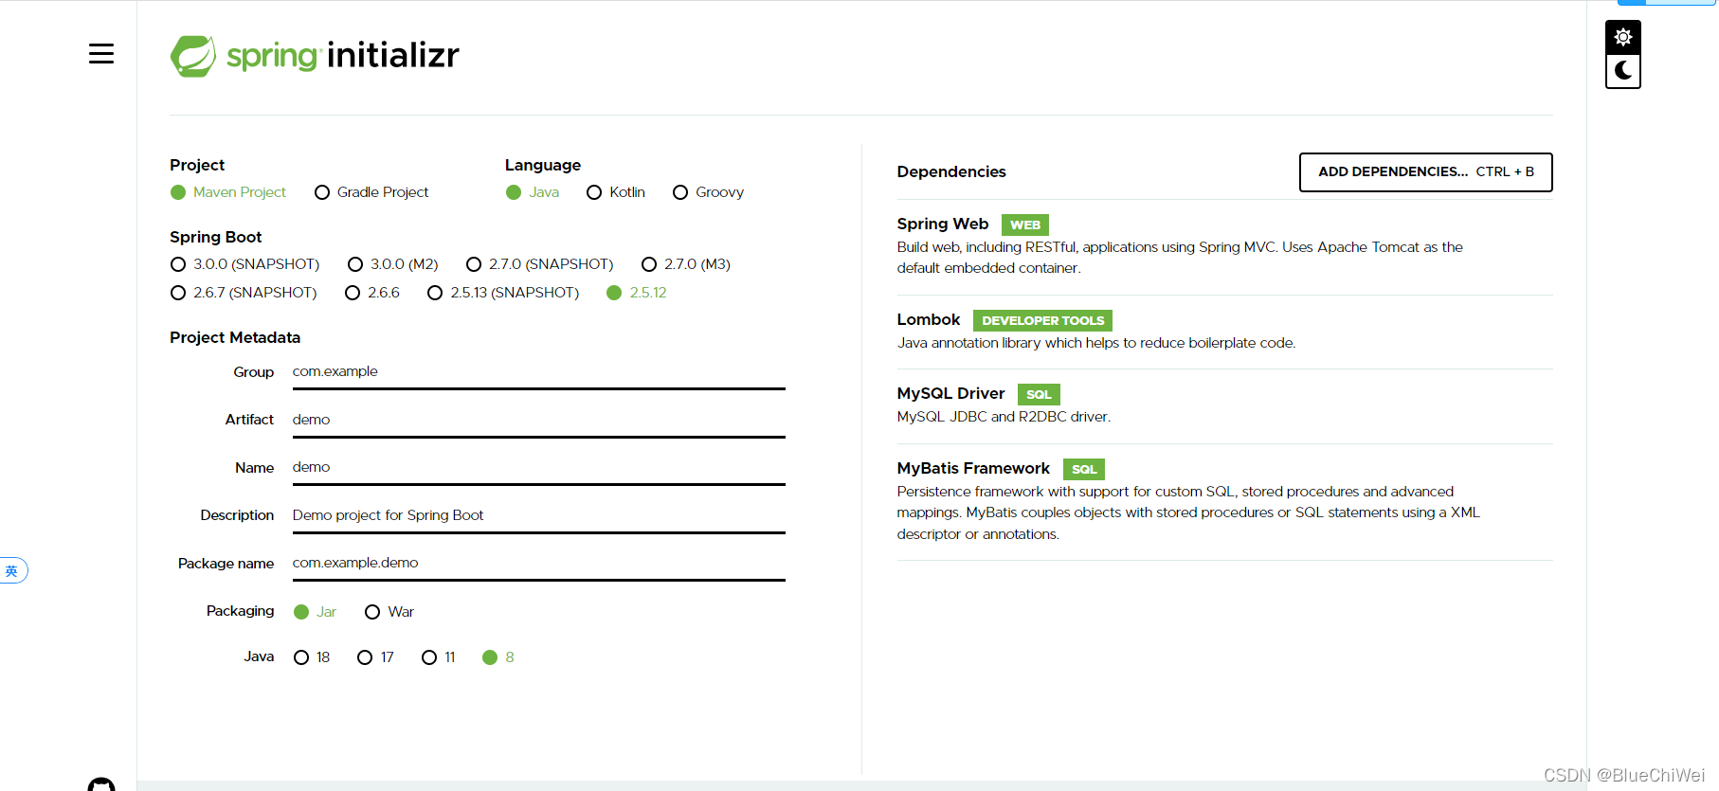Select Spring Boot 2.6.7 (SNAPSHOT)
The width and height of the screenshot is (1719, 791).
[244, 293]
